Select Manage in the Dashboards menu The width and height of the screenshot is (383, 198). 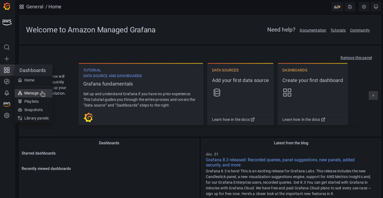pos(34,93)
